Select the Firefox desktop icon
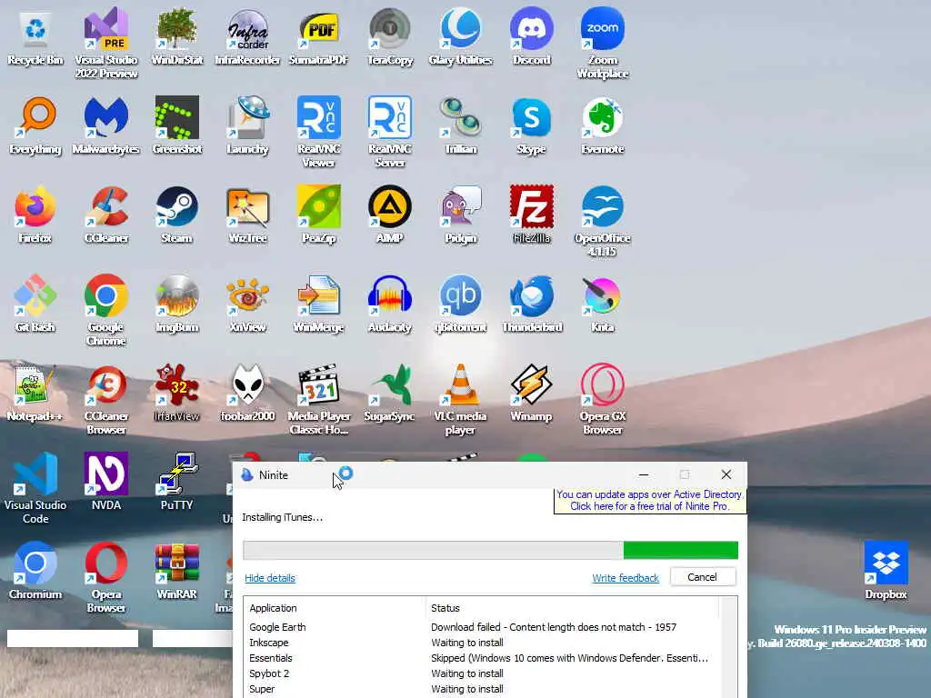This screenshot has height=698, width=931. (35, 215)
